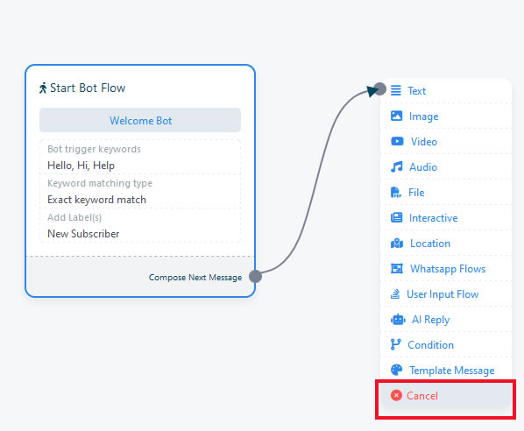
Task: Click the Condition branch icon
Action: (x=396, y=344)
